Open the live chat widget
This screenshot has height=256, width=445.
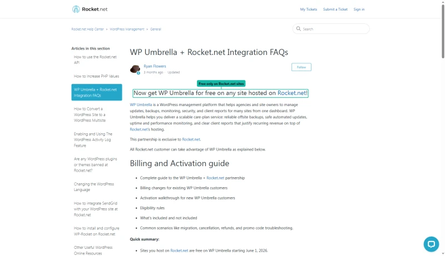[x=431, y=244]
